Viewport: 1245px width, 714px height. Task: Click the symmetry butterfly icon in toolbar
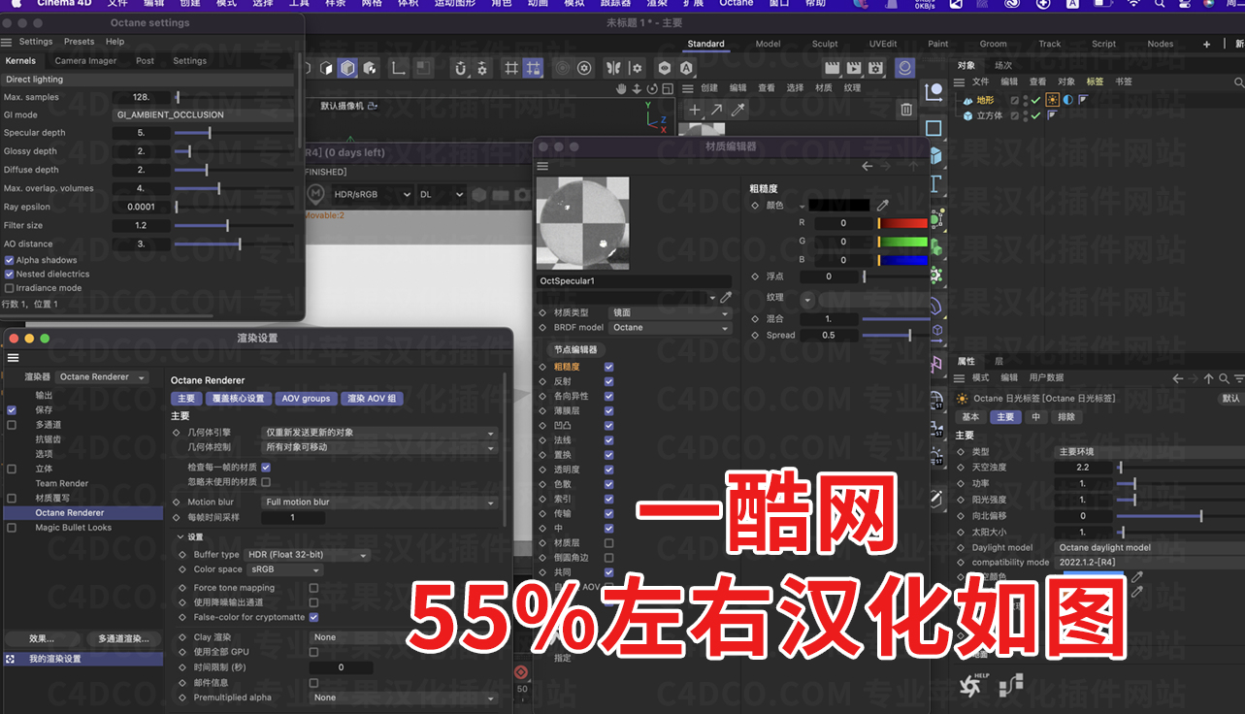click(x=613, y=68)
